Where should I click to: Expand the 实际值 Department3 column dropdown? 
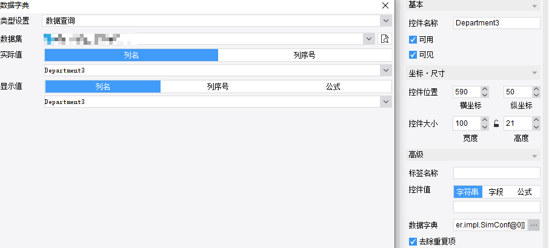tap(386, 70)
